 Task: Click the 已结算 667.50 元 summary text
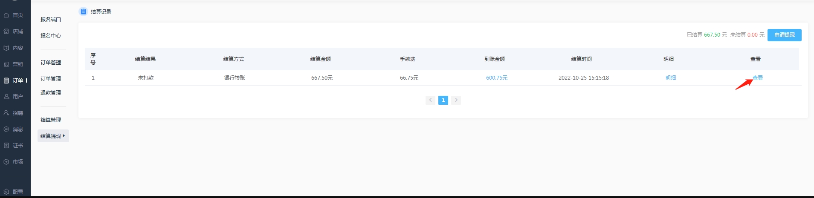coord(707,35)
